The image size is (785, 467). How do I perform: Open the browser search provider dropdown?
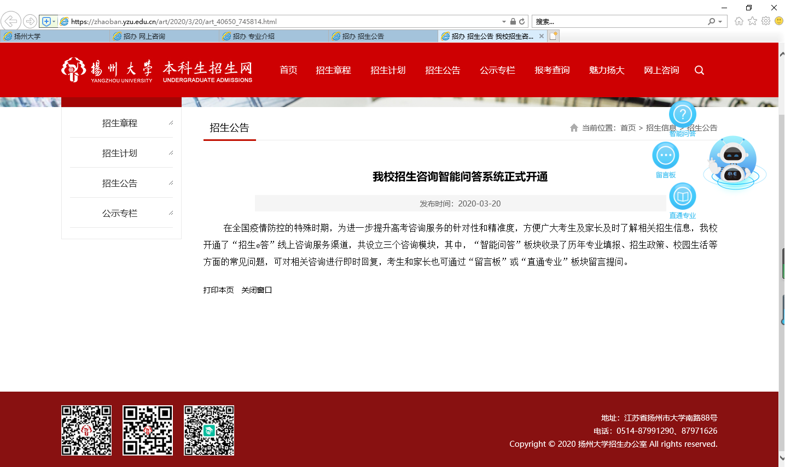[x=720, y=22]
